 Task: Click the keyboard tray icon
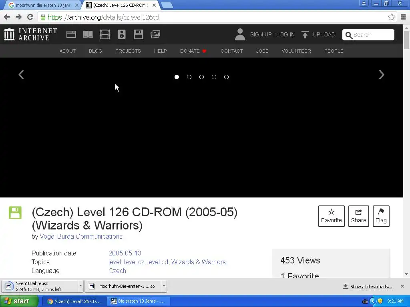365,301
